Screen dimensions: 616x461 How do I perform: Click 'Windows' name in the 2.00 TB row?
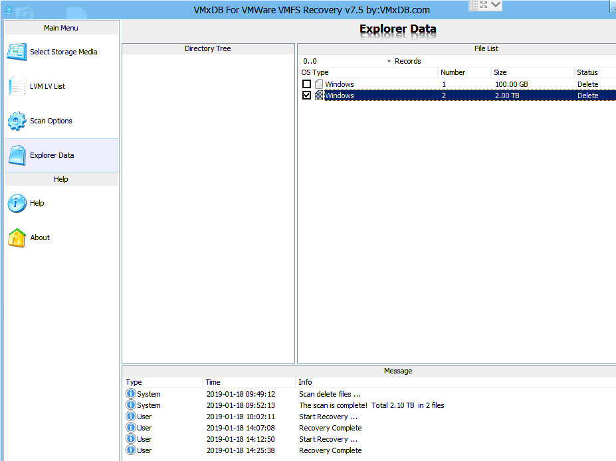coord(340,96)
